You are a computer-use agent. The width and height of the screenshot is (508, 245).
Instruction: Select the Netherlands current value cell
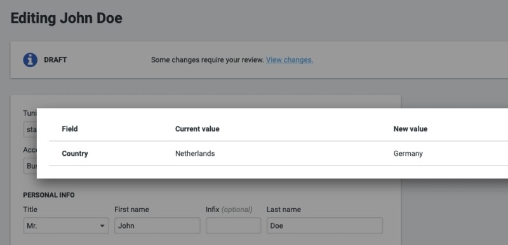(195, 154)
